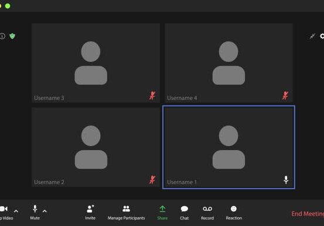Click the Username 3 name label
324x226 pixels.
49,98
